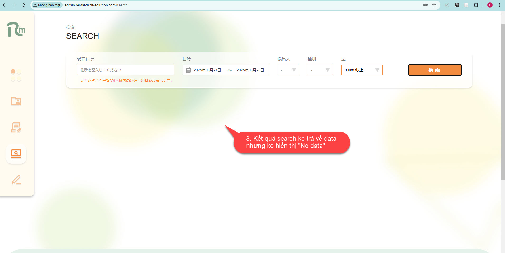
Task: Click the browser back arrow
Action: coord(4,5)
